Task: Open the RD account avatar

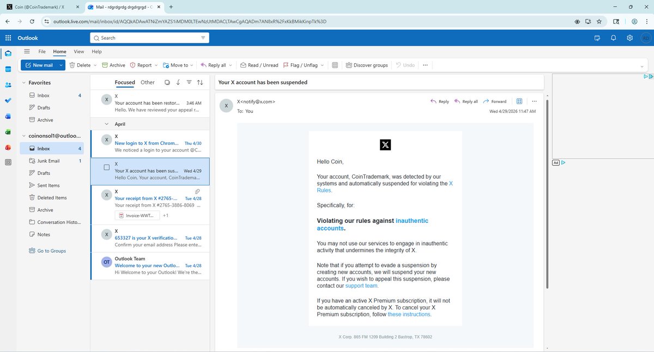Action: coord(645,38)
